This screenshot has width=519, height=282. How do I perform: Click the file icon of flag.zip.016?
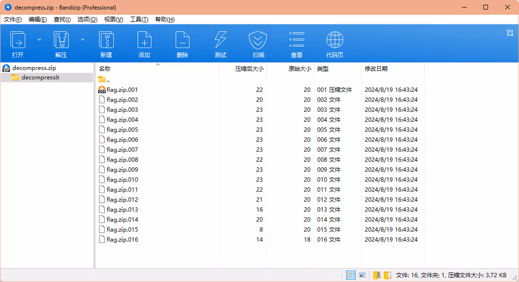102,239
